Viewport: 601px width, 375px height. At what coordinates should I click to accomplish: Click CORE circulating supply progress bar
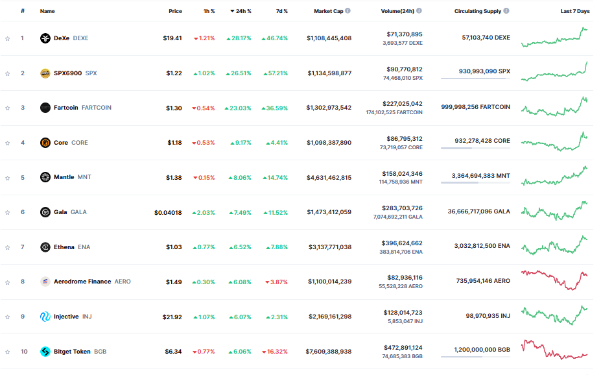point(475,148)
